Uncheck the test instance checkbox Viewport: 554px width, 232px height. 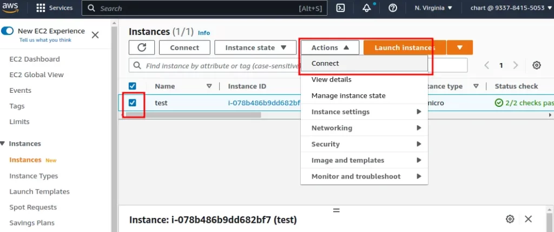coord(133,103)
